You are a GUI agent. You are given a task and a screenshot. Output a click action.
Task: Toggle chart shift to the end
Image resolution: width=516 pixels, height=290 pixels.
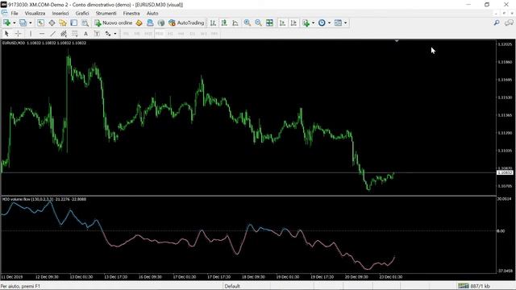tap(293, 23)
